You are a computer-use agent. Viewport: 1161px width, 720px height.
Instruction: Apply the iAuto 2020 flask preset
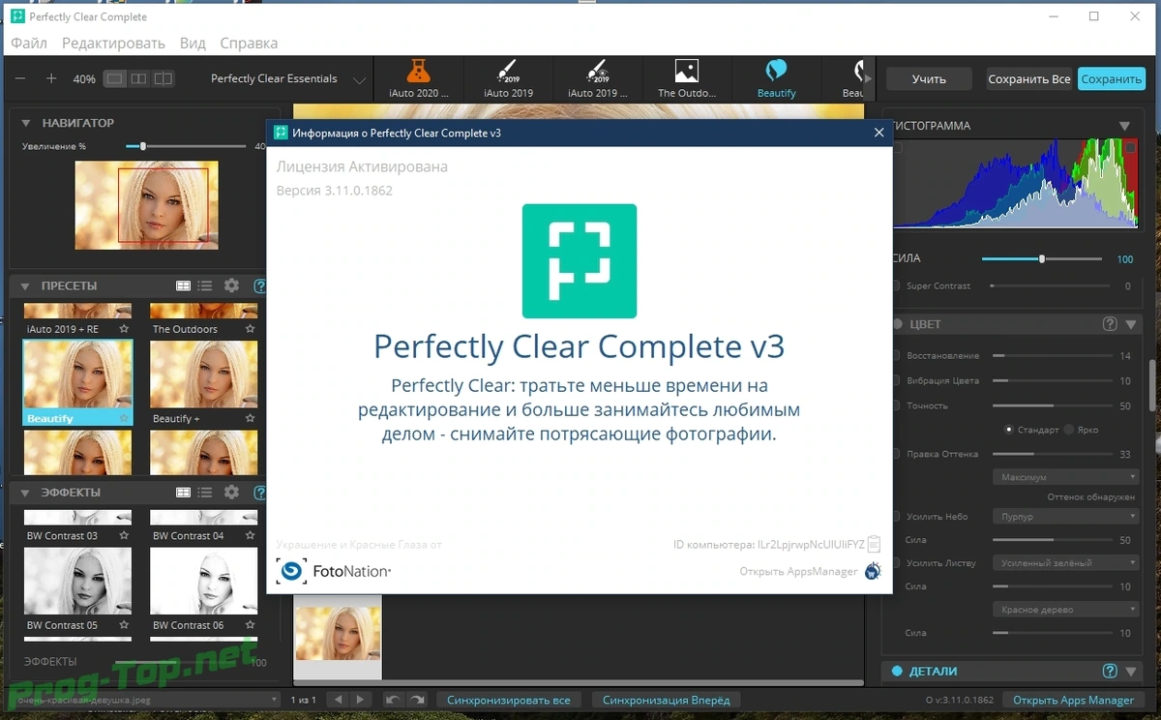(x=419, y=78)
